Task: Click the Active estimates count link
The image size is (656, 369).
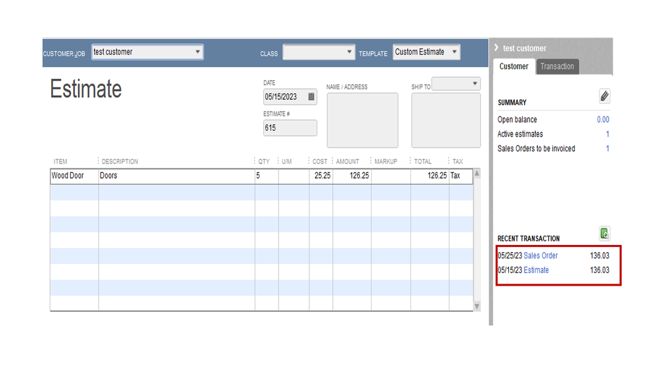Action: pyautogui.click(x=607, y=135)
